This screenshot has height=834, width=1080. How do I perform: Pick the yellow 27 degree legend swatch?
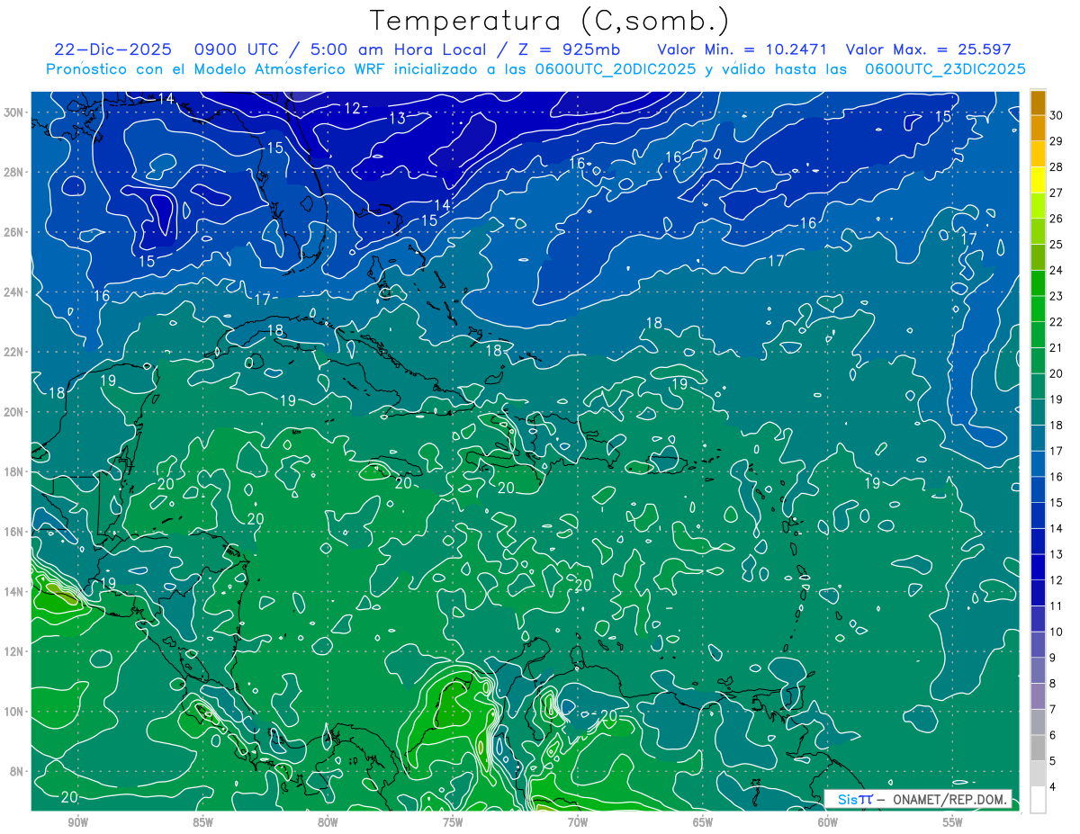pyautogui.click(x=1038, y=181)
